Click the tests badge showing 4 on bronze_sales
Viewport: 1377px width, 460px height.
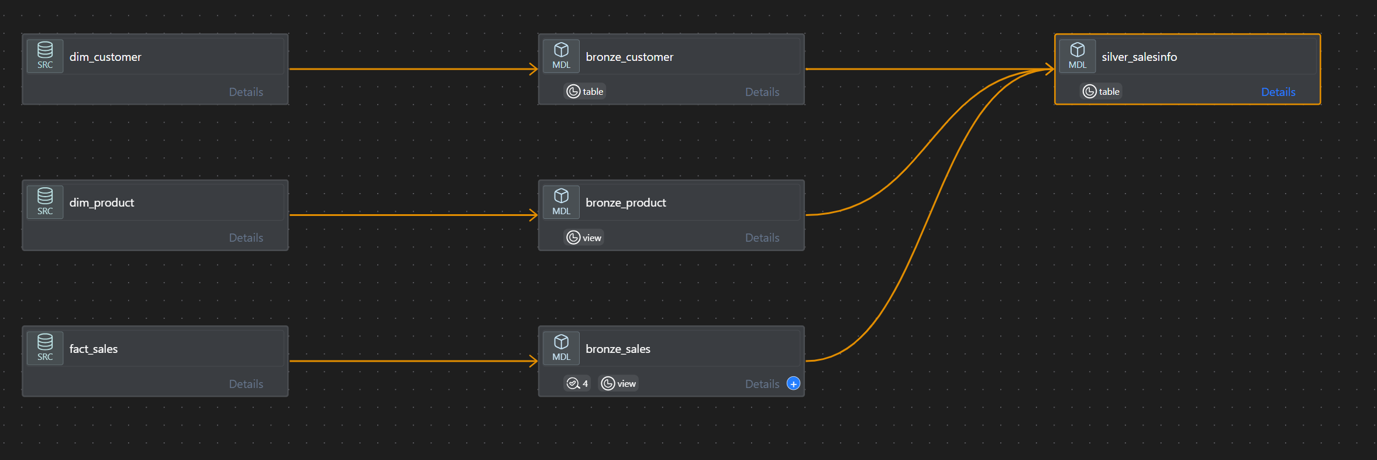577,383
